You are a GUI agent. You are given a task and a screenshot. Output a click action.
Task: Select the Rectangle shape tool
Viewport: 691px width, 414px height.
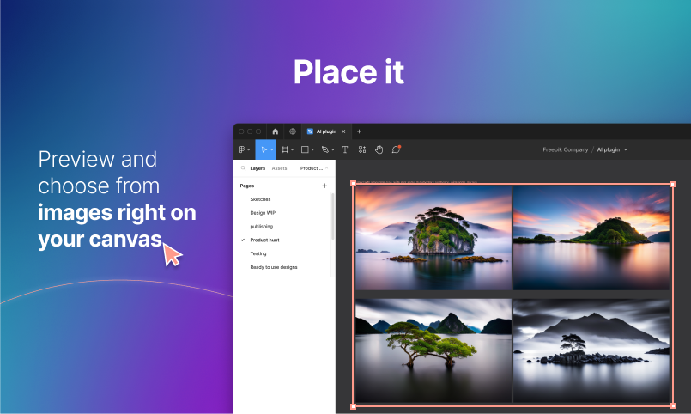(x=305, y=149)
